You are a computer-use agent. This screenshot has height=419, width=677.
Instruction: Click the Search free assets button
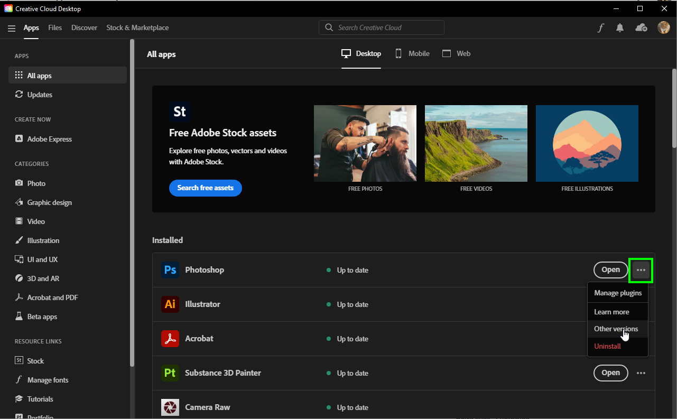[206, 188]
